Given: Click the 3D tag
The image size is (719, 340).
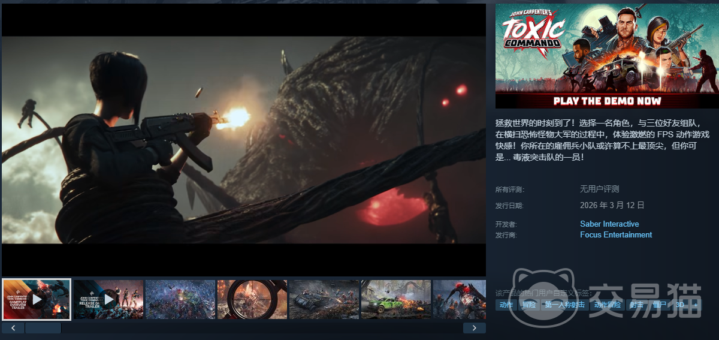Looking at the screenshot, I should [680, 305].
